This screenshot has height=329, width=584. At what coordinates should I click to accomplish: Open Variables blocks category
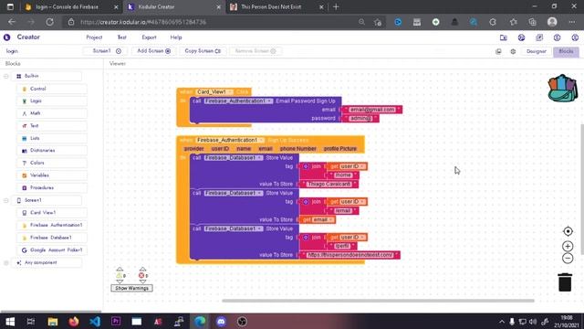51,175
